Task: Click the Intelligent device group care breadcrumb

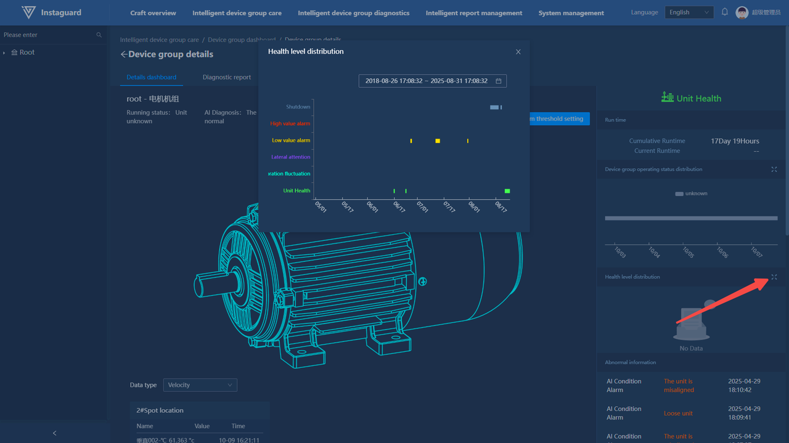Action: pos(159,40)
